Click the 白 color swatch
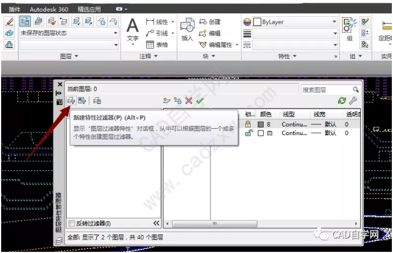 point(261,133)
